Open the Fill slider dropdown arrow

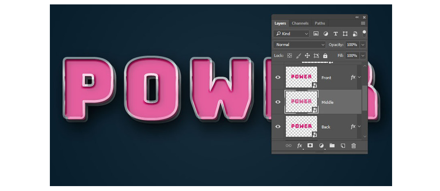click(363, 56)
